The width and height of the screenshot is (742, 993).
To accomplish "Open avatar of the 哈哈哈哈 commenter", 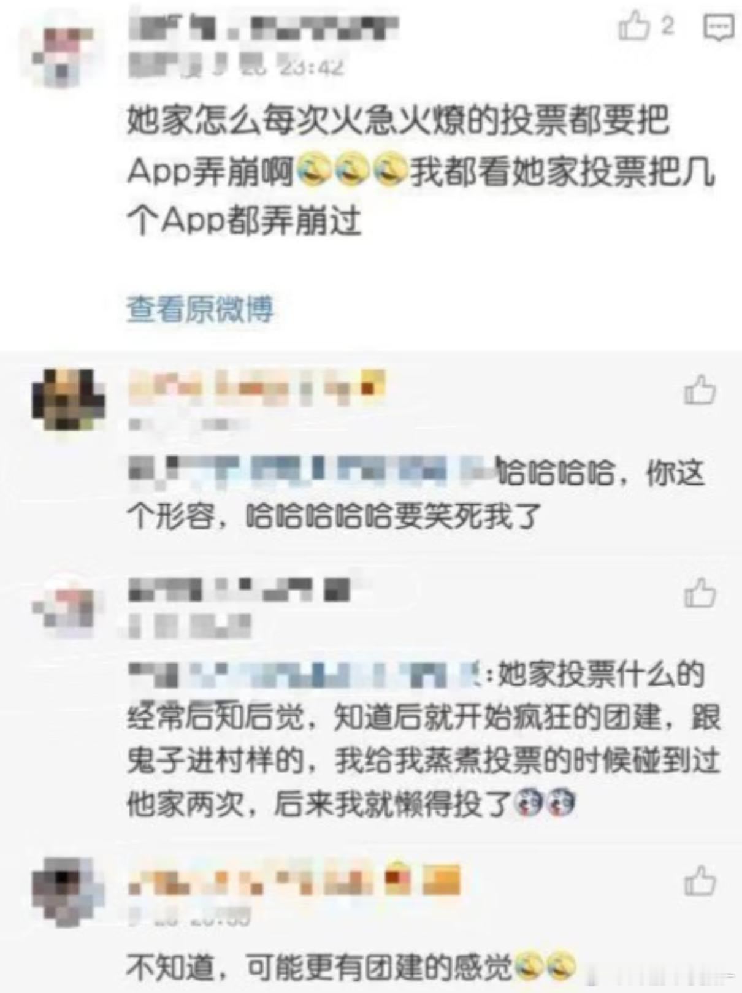I will coord(67,399).
